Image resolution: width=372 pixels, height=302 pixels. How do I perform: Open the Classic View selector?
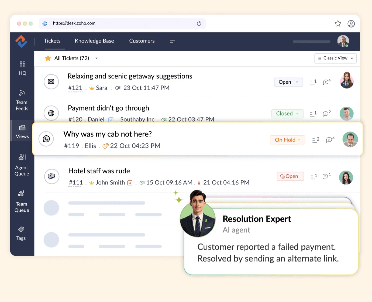click(x=335, y=58)
